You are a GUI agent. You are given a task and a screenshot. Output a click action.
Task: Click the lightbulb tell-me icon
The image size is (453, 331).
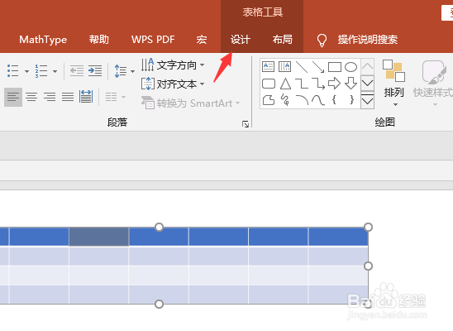point(322,41)
